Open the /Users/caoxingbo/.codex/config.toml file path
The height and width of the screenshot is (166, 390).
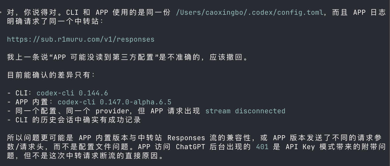coord(250,12)
